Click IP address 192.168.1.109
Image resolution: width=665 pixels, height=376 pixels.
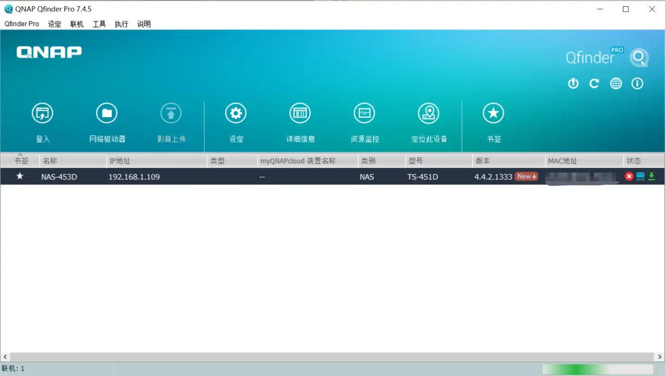coord(134,176)
